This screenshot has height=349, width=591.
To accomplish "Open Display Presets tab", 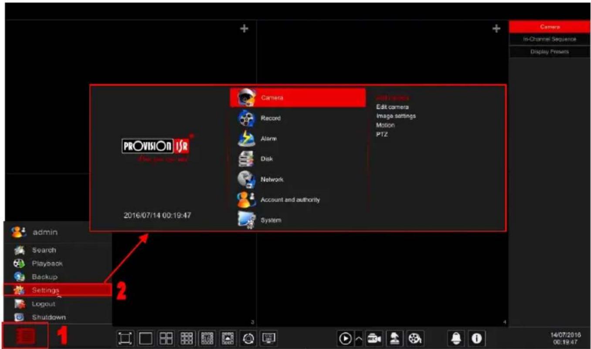I will click(x=550, y=51).
